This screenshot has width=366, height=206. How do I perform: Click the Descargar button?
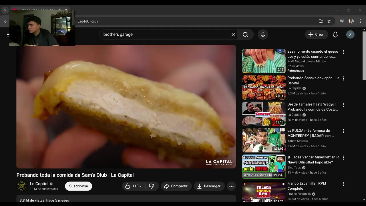(x=209, y=186)
